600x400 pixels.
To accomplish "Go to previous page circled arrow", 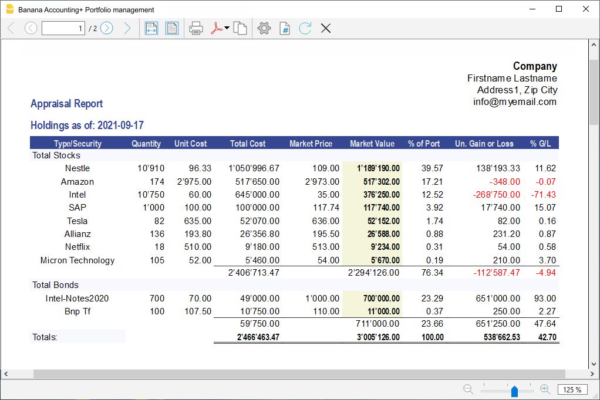I will 31,28.
